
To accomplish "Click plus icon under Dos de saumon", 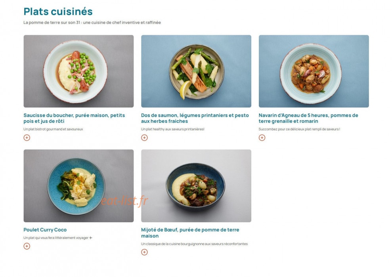I will (x=144, y=138).
